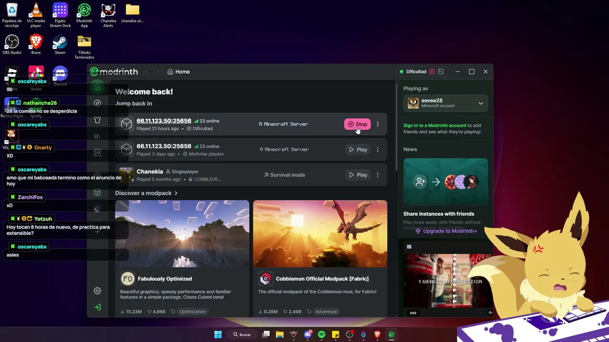This screenshot has height=342, width=609.
Task: Expand Discover a modpack section
Action: point(146,193)
